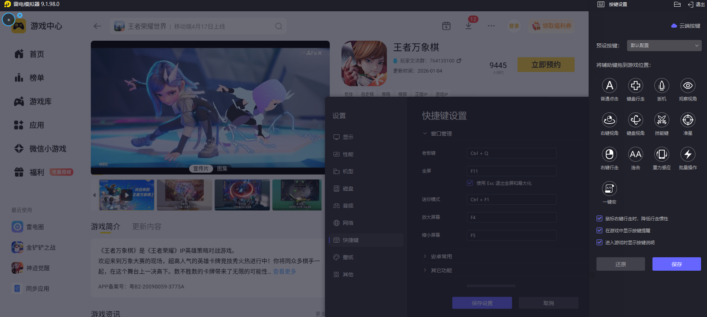Viewport: 707px width, 317px height.
Task: Click the 还原 restore button
Action: 621,264
